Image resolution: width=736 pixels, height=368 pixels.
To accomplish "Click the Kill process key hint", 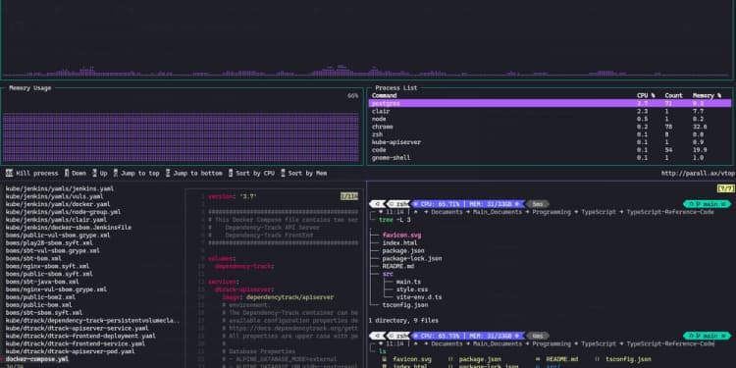I will (x=32, y=173).
